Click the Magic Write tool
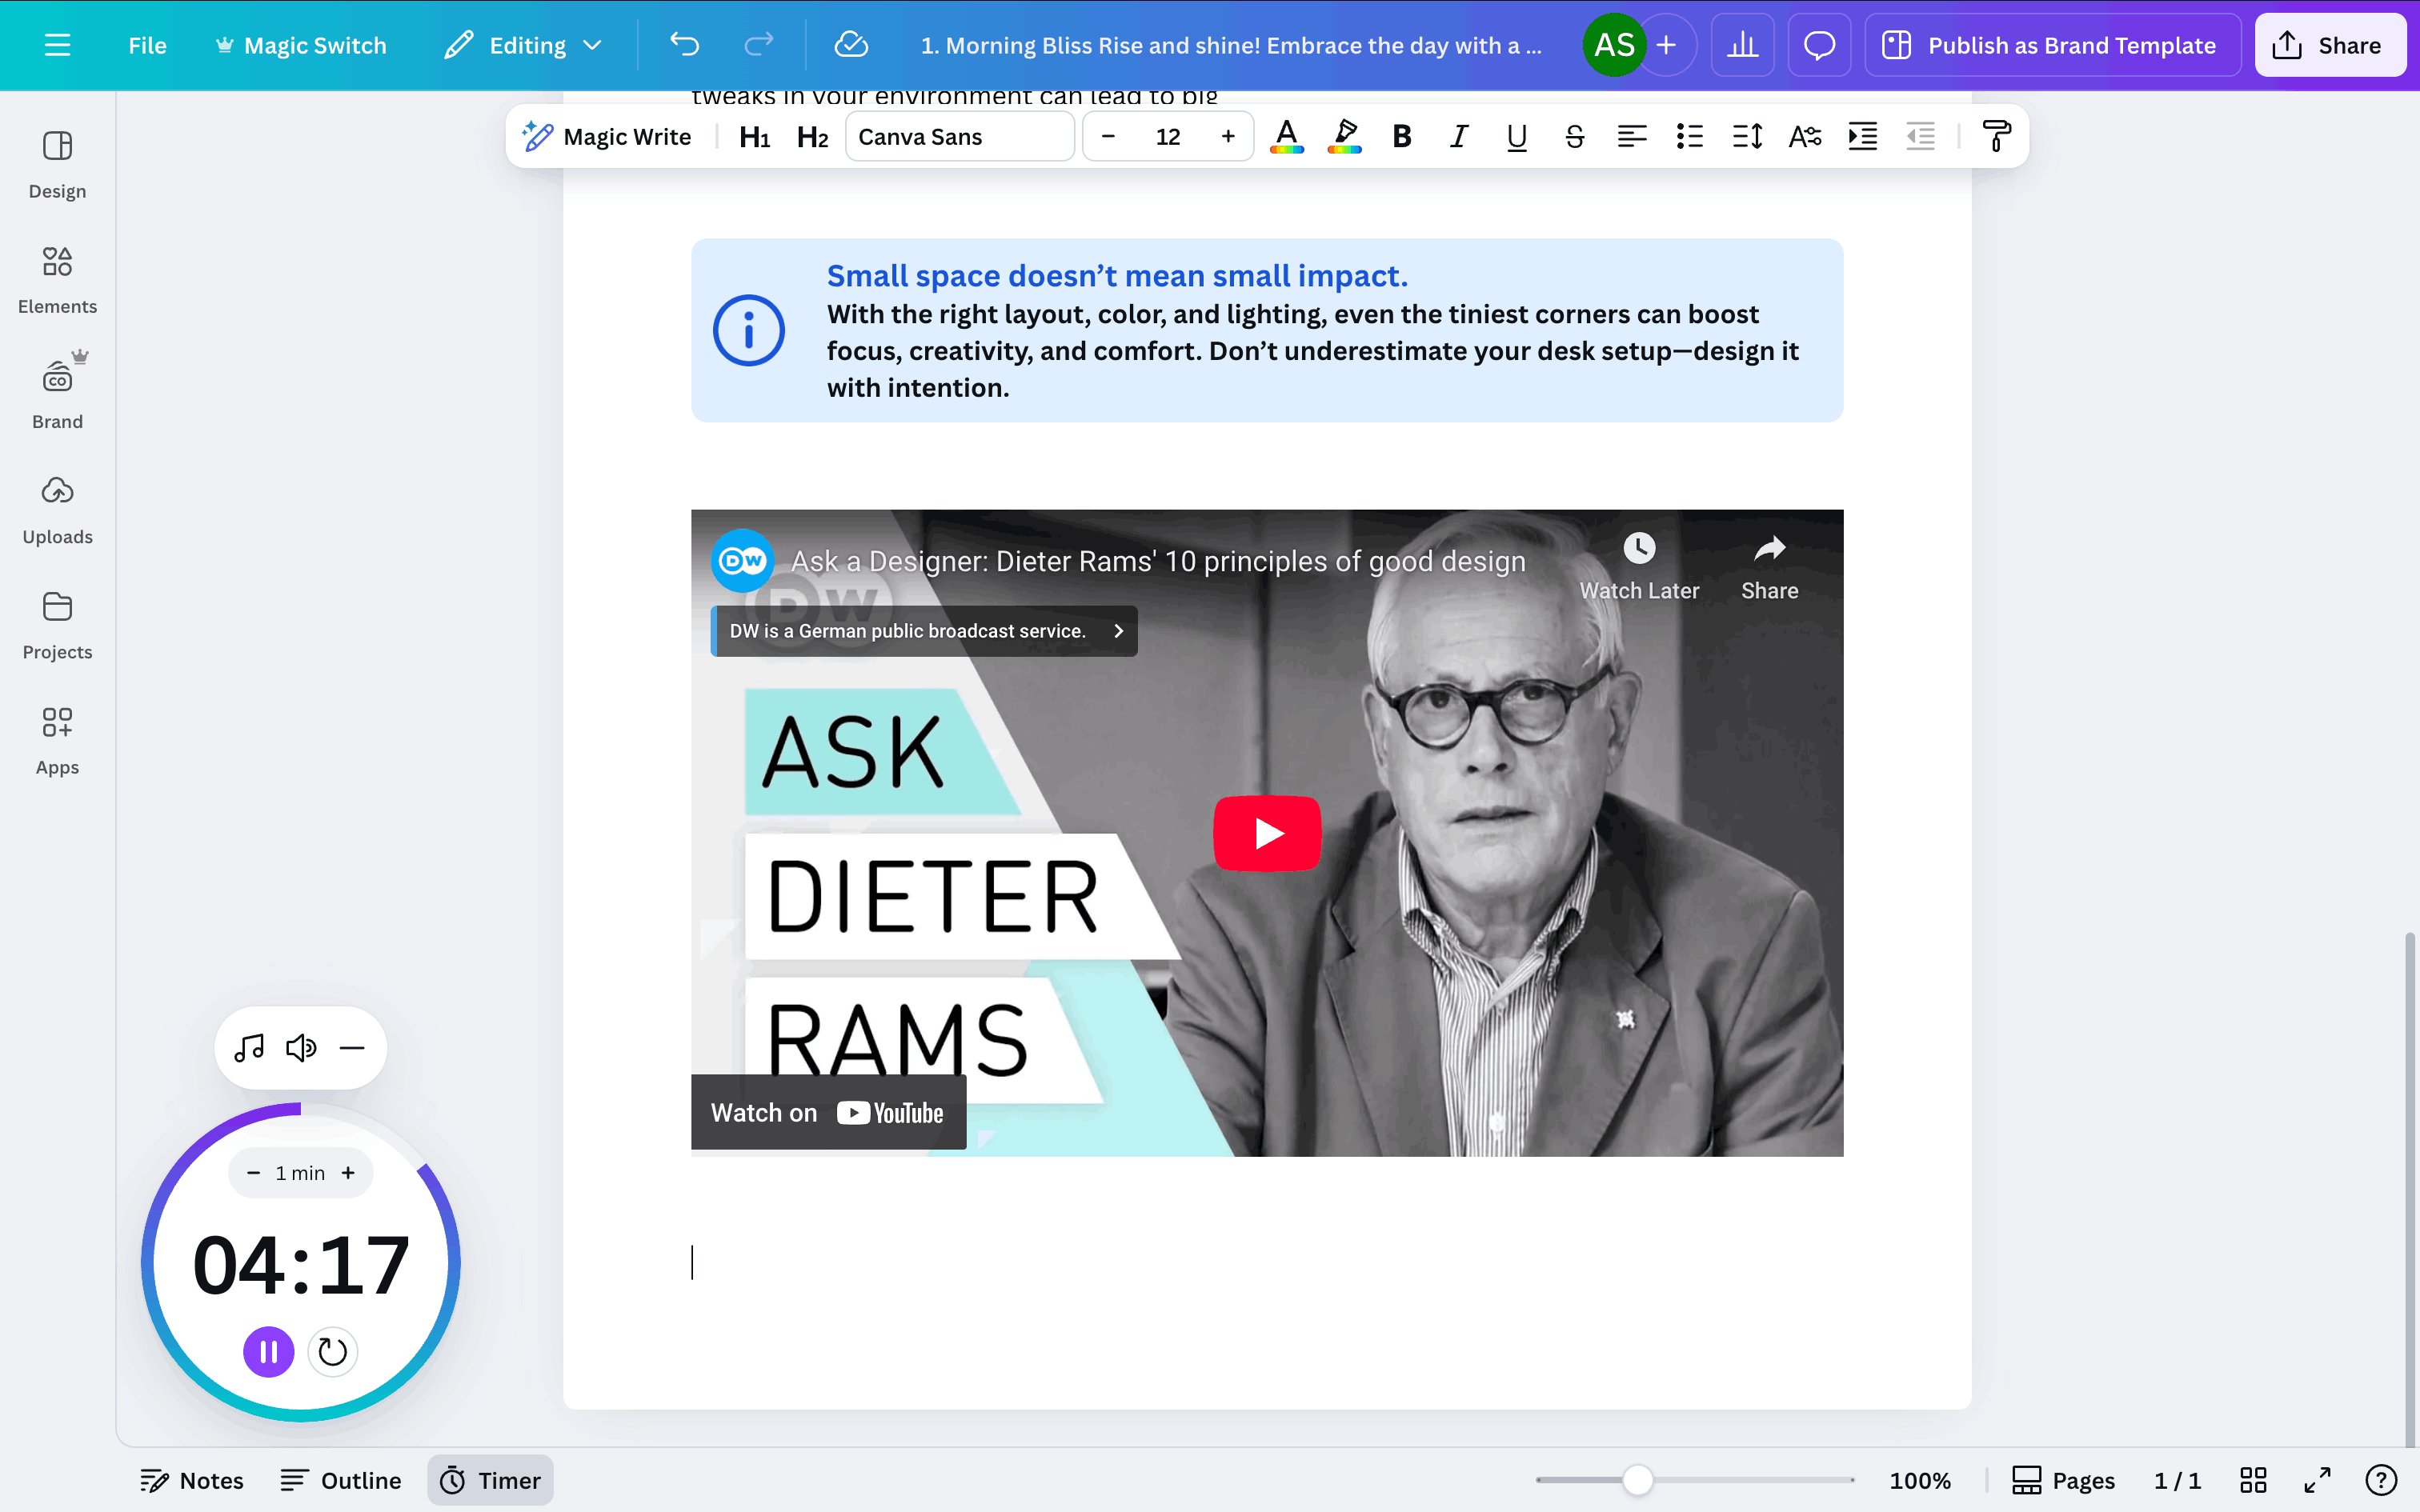The width and height of the screenshot is (2420, 1512). pos(607,137)
